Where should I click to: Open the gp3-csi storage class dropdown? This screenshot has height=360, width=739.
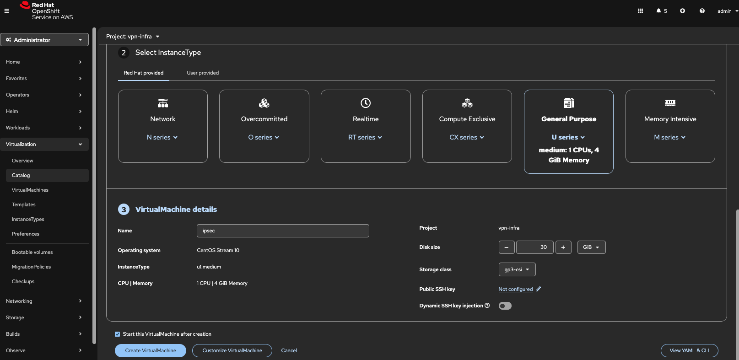(517, 269)
